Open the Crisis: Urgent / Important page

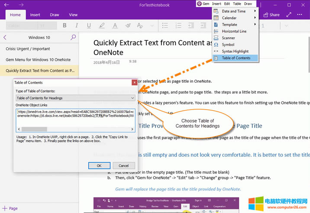coord(28,49)
